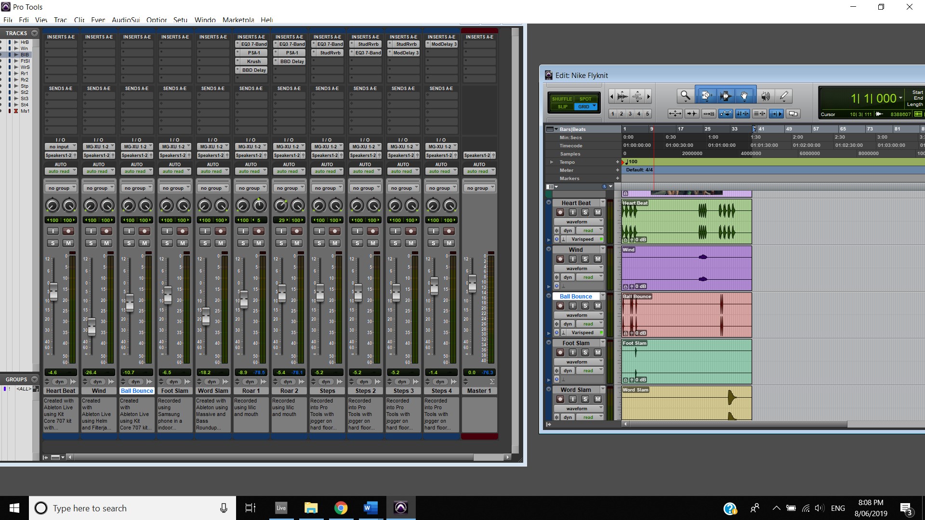The height and width of the screenshot is (520, 925).
Task: Select the Grabber hand tool
Action: coord(744,96)
